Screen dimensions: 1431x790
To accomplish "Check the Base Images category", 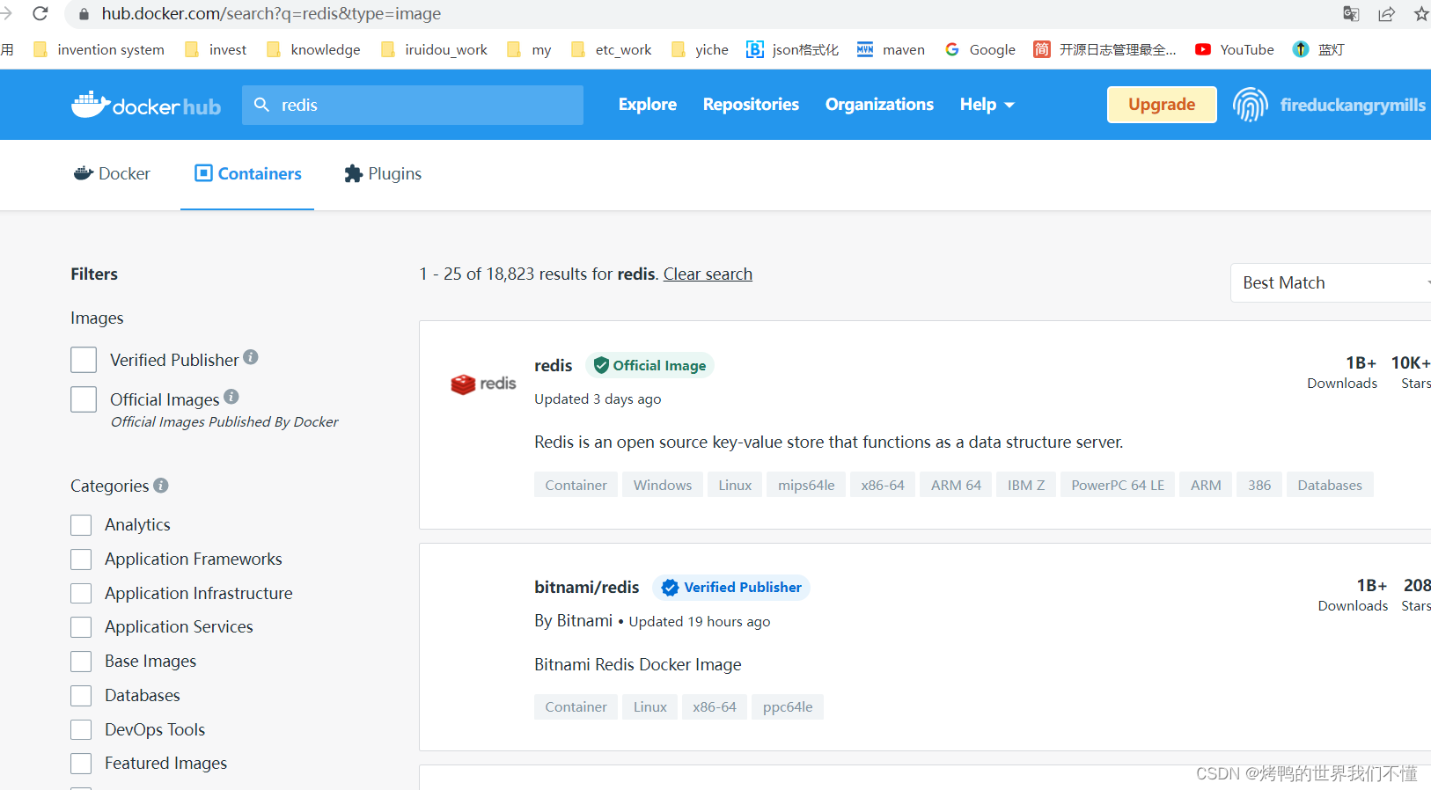I will point(81,662).
